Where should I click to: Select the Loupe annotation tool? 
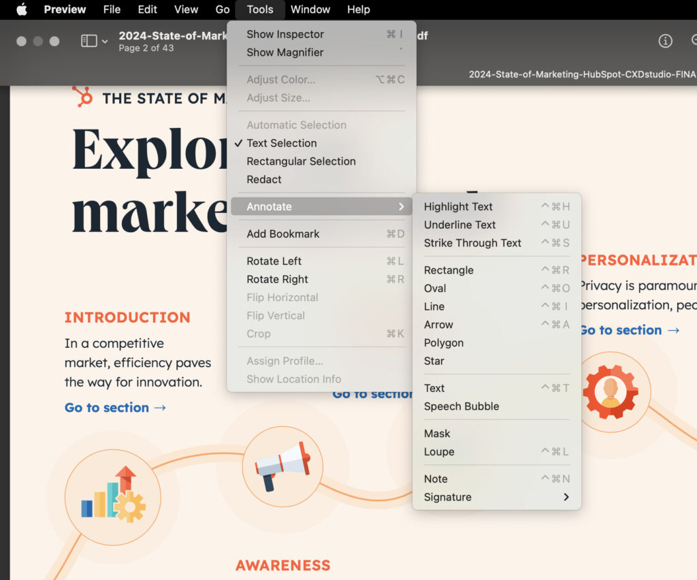coord(439,451)
